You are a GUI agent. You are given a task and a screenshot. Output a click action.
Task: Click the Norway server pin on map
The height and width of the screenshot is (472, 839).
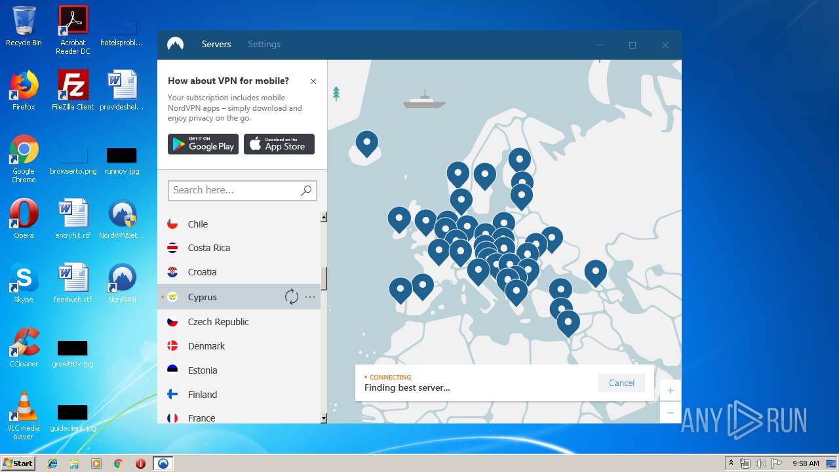(458, 175)
